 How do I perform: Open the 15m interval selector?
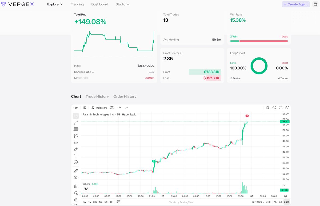pos(76,108)
